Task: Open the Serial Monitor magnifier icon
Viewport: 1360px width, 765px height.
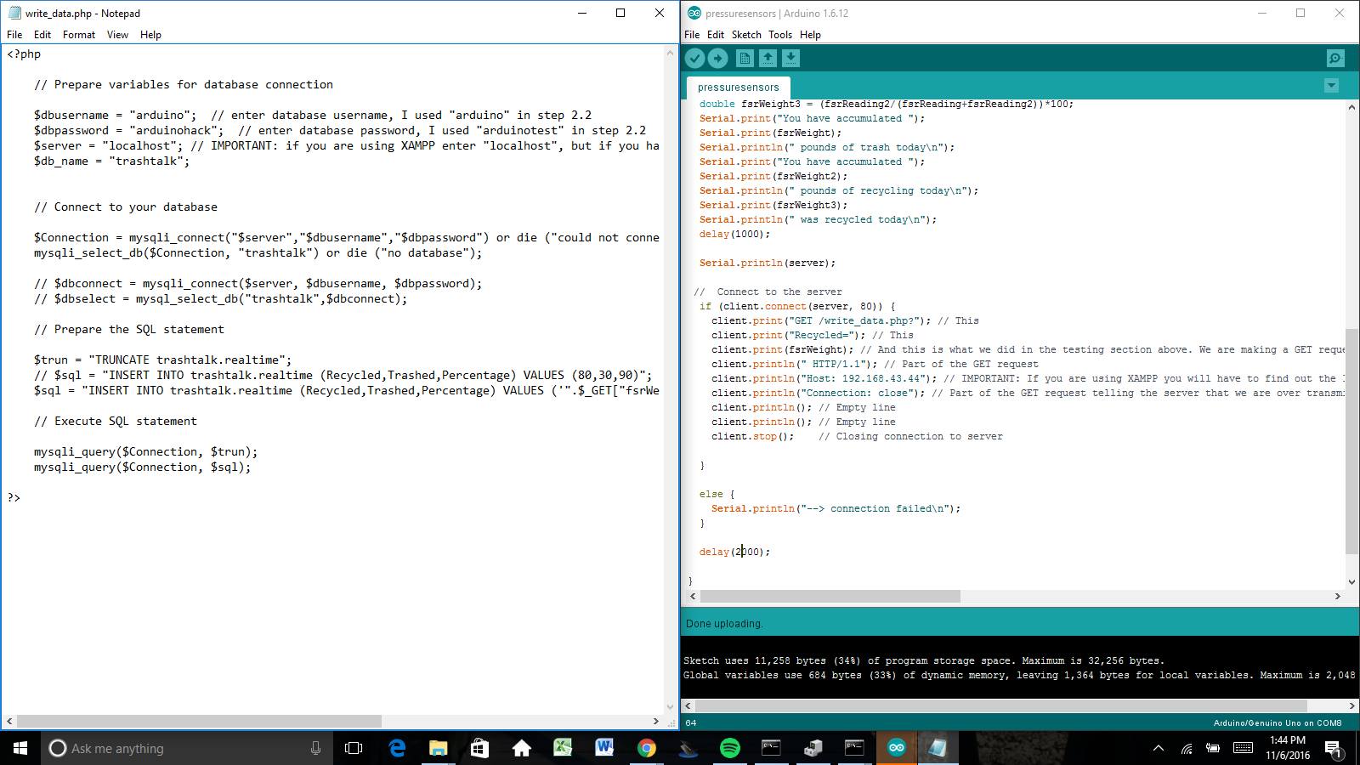Action: pyautogui.click(x=1335, y=58)
